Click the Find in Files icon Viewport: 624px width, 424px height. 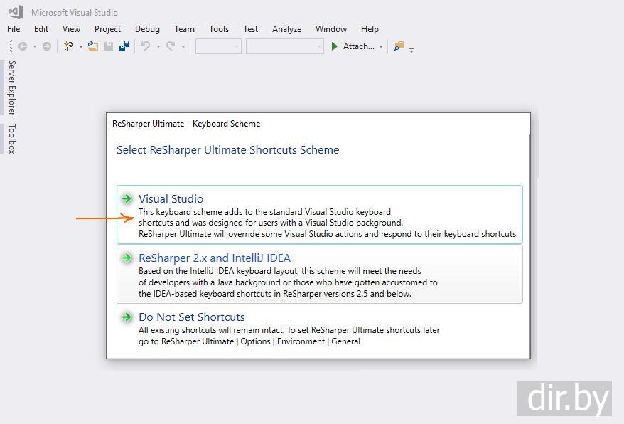pos(399,46)
